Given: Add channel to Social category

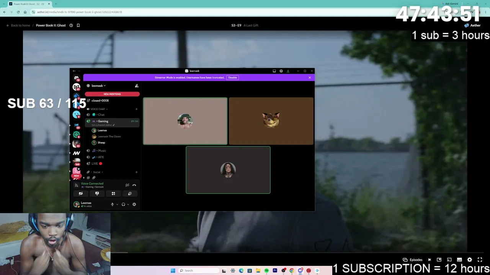Looking at the screenshot, I should pyautogui.click(x=136, y=172).
